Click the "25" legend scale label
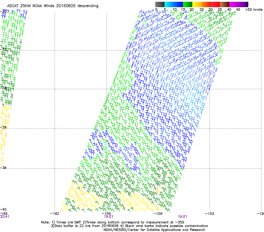This screenshot has height=232, width=264. coord(201,10)
